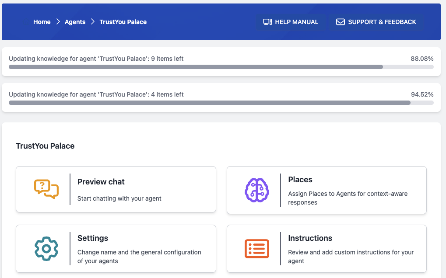The width and height of the screenshot is (446, 278).
Task: Select the TrustYou Palace breadcrumb item
Action: pyautogui.click(x=123, y=22)
